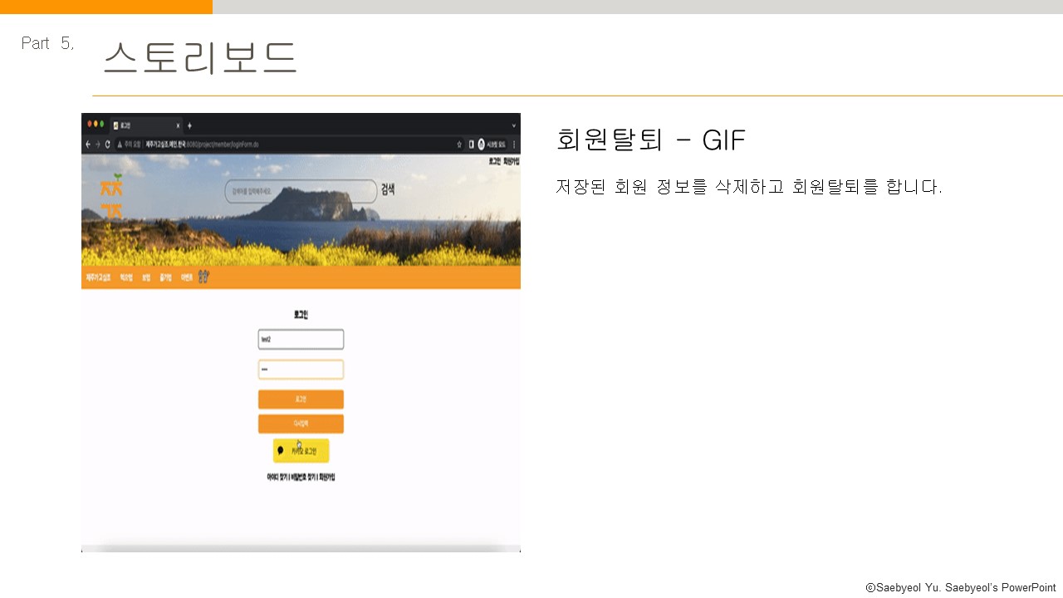
Task: Open the 회원가입 link at page top right
Action: (x=511, y=161)
